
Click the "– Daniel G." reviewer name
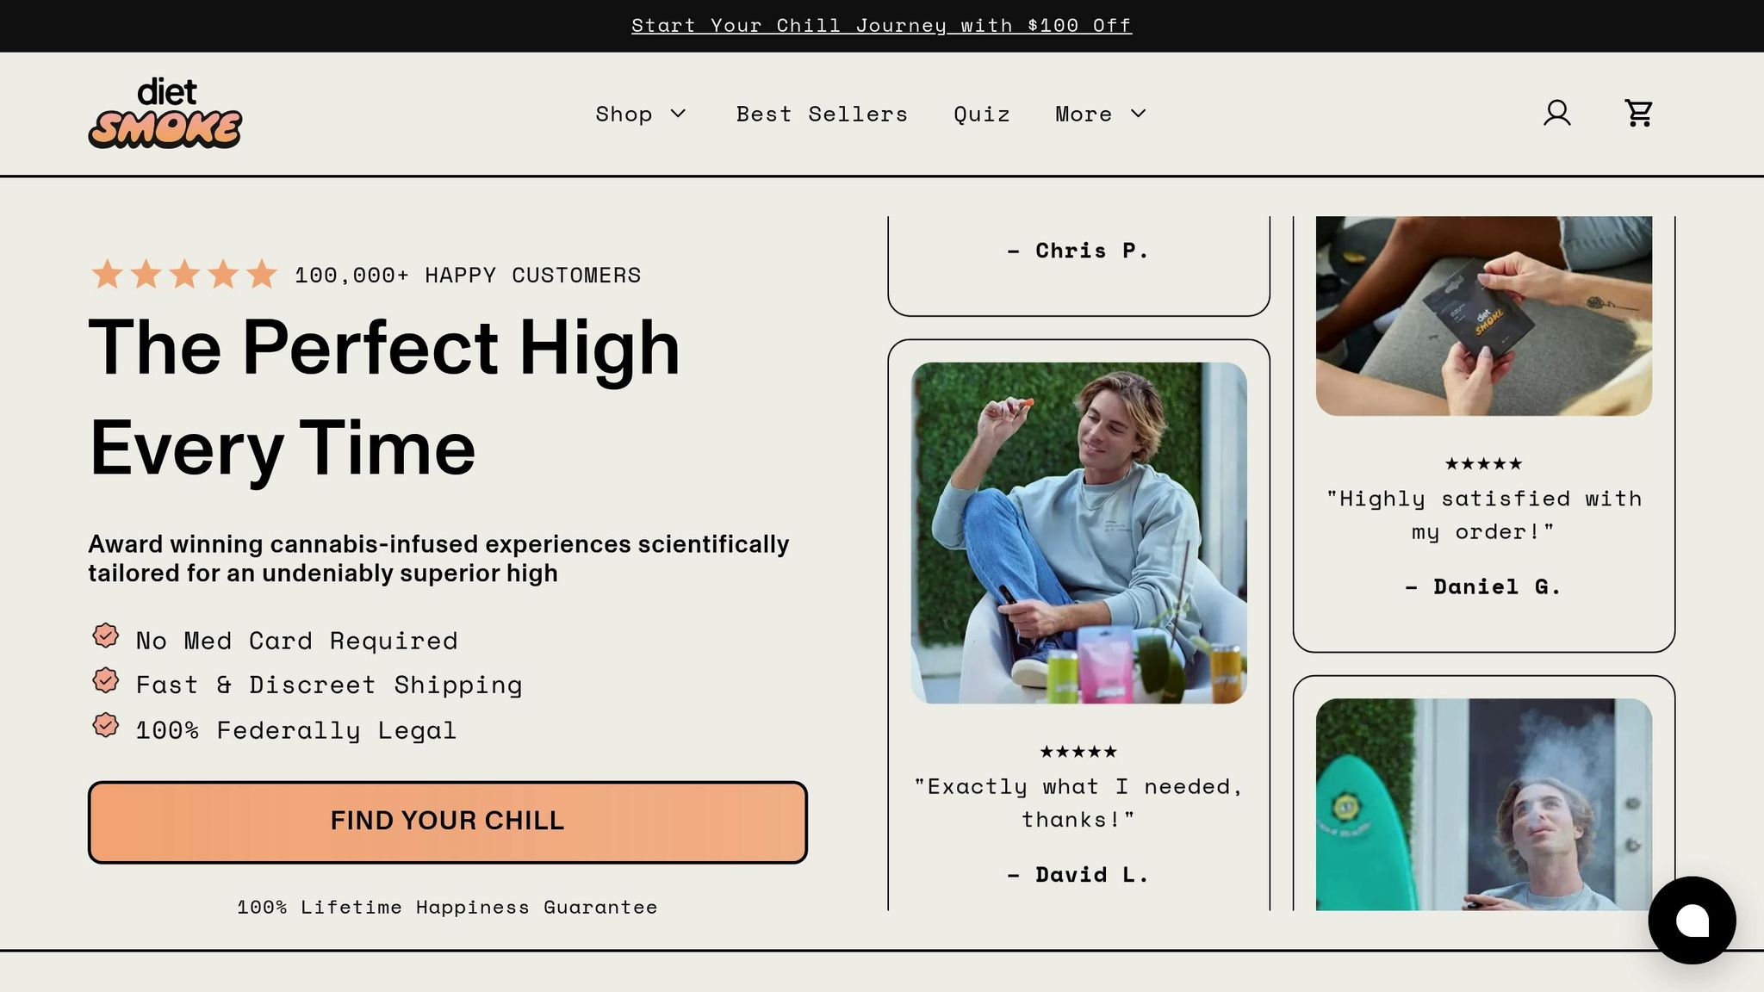point(1483,587)
